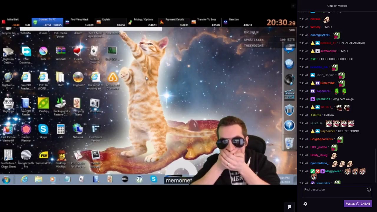Open the Free Download desktop icon
Image resolution: width=377 pixels, height=212 pixels.
click(x=26, y=55)
